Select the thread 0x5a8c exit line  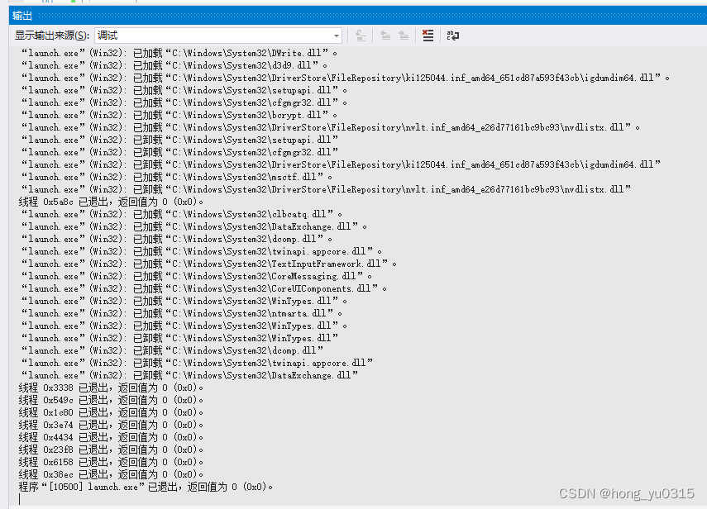(111, 202)
